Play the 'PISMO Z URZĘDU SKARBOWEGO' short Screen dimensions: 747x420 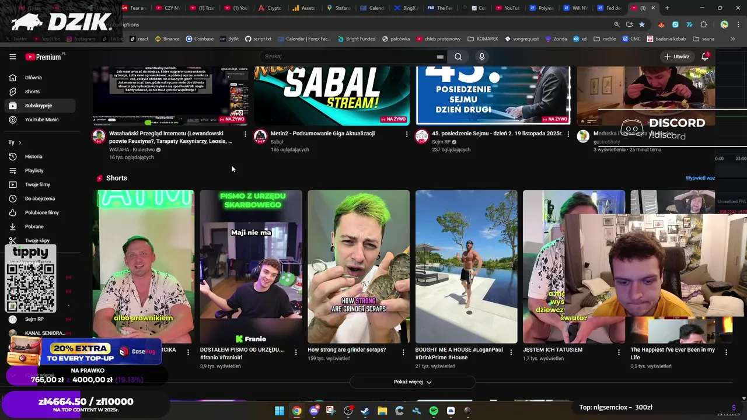point(251,267)
